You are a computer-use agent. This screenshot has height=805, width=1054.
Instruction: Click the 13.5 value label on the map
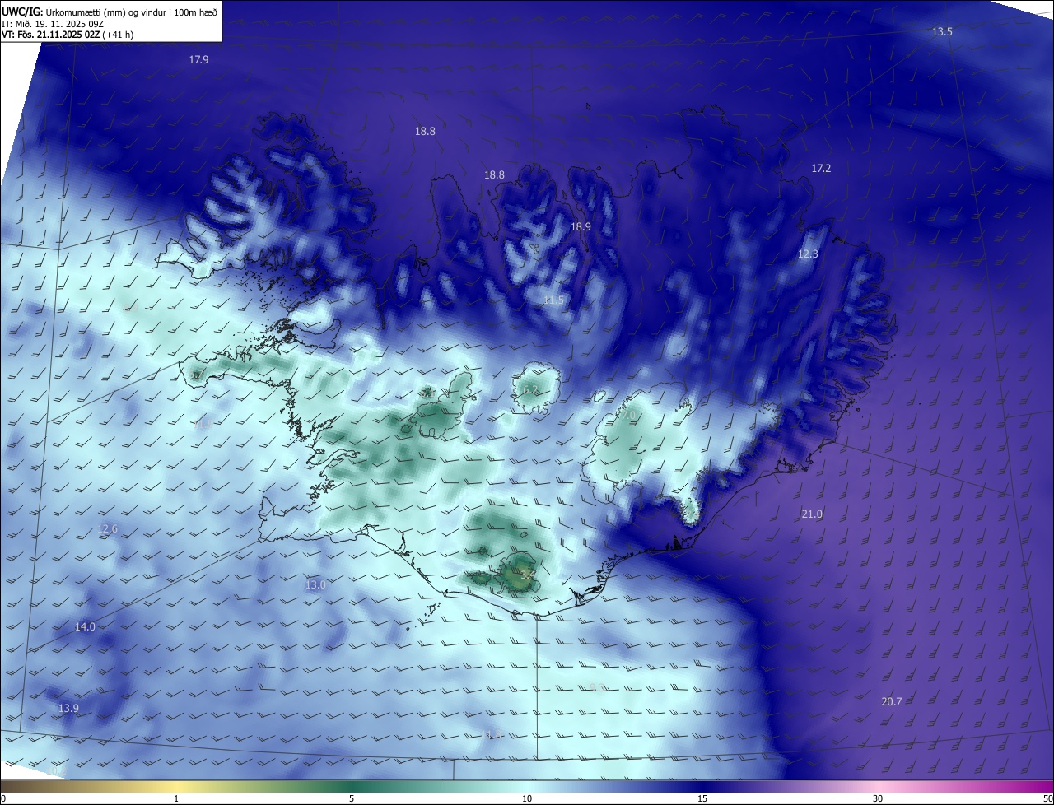click(x=942, y=31)
